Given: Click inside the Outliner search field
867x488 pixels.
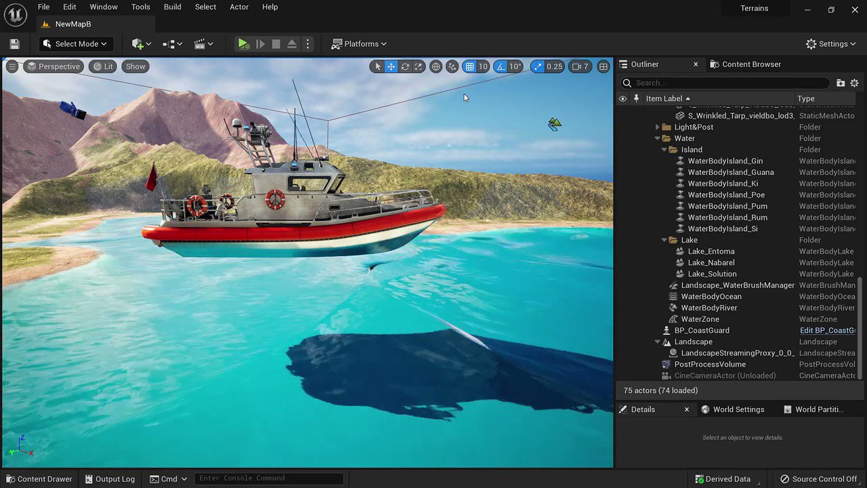Looking at the screenshot, I should (x=725, y=82).
